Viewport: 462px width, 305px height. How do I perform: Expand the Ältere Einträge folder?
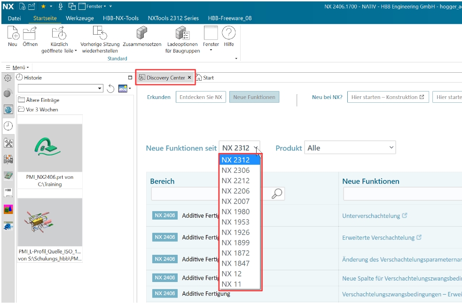tap(39, 100)
